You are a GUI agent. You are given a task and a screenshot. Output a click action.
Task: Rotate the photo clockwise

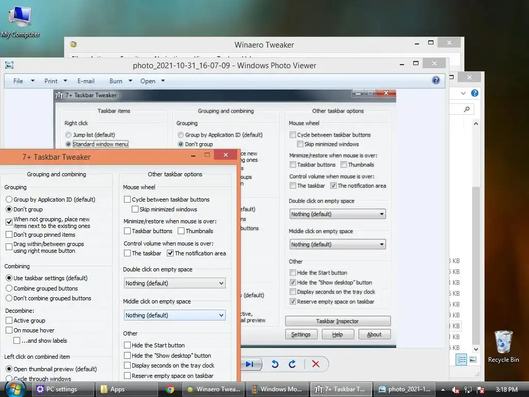click(292, 364)
